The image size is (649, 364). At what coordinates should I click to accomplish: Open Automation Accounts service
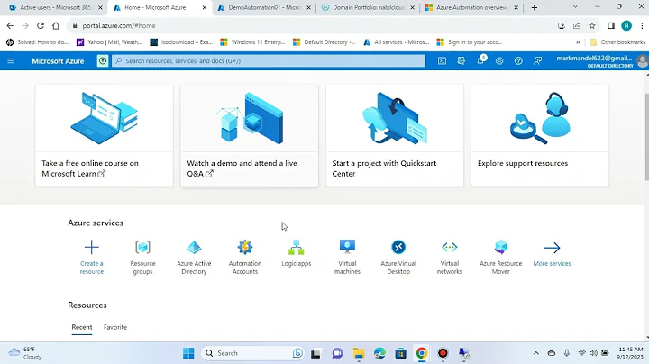245,258
